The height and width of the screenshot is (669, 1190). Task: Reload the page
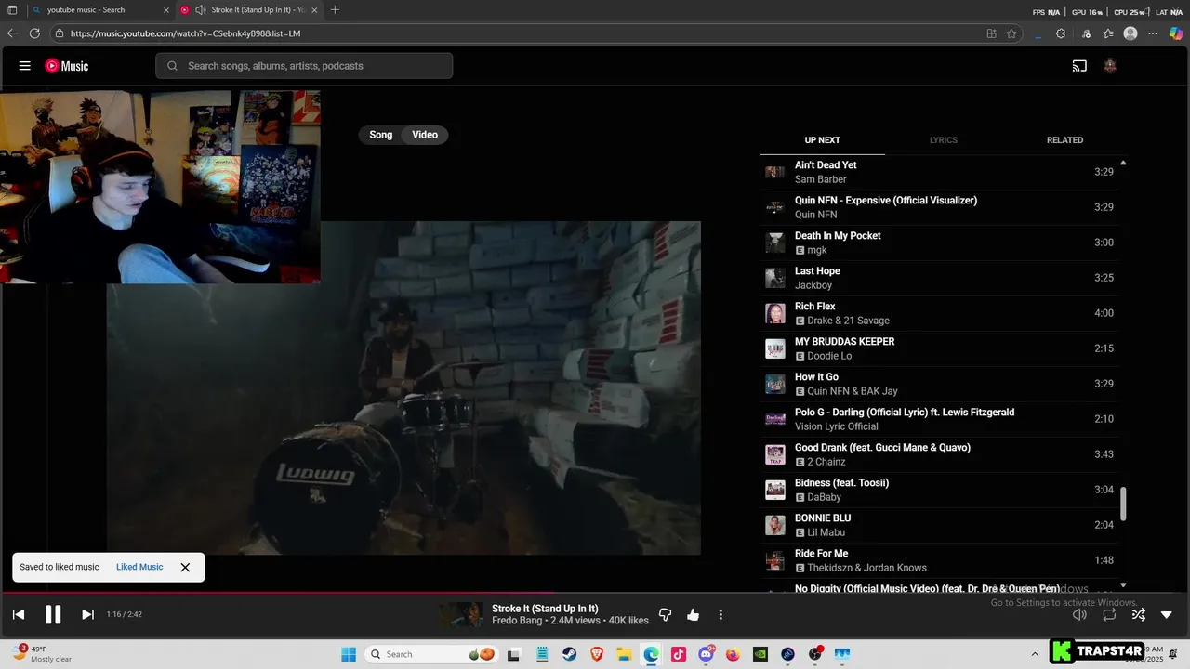point(34,33)
